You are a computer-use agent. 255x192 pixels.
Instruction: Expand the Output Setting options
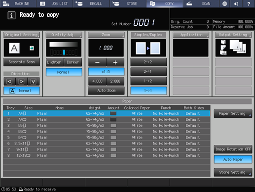[233, 35]
